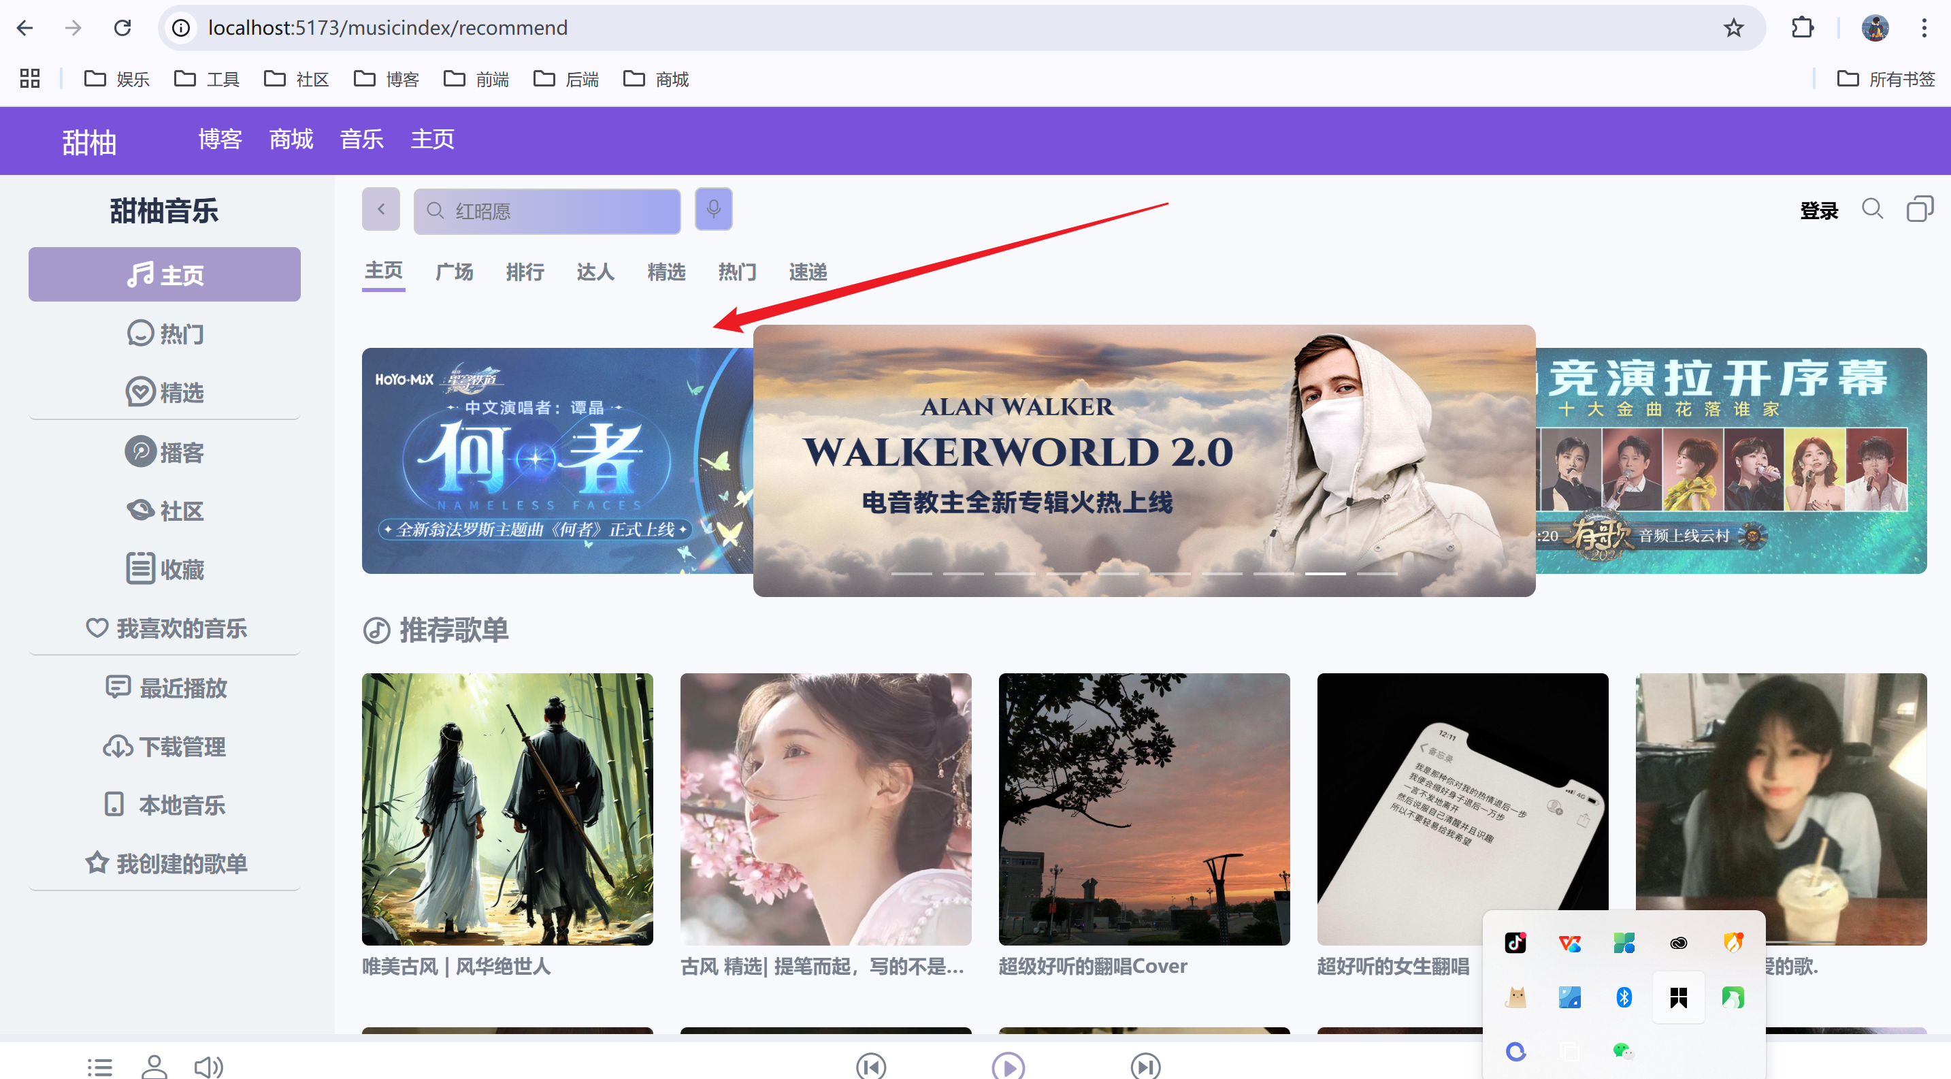Skip to the next track

pyautogui.click(x=1145, y=1066)
